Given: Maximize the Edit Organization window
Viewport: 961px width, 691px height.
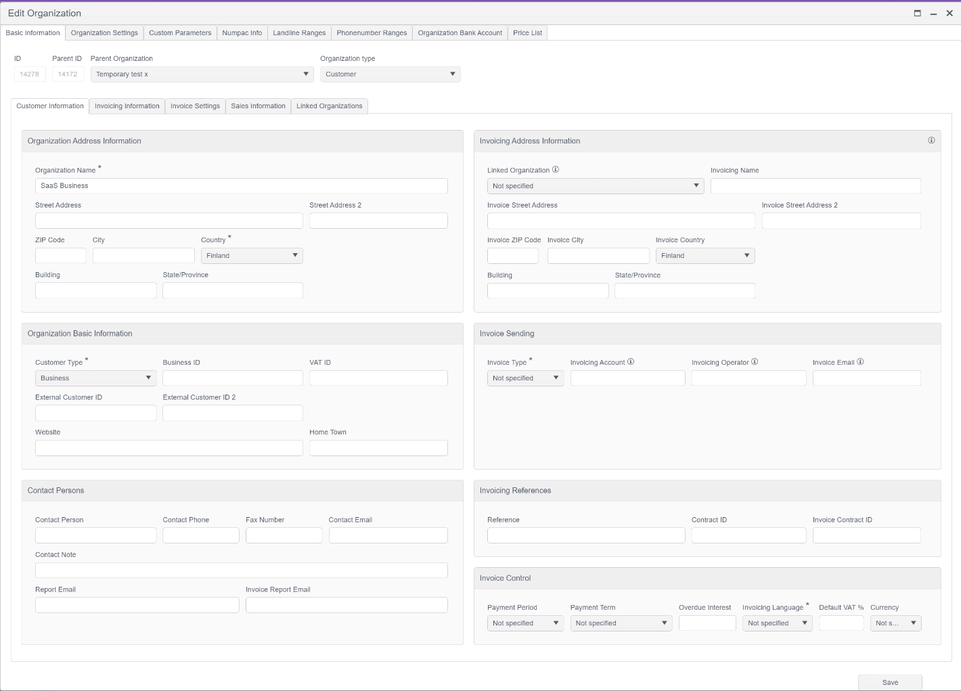Looking at the screenshot, I should coord(918,13).
